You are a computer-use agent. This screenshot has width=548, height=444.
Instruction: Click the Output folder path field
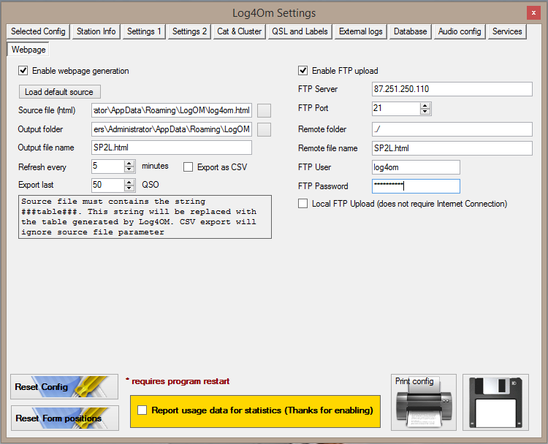point(172,129)
